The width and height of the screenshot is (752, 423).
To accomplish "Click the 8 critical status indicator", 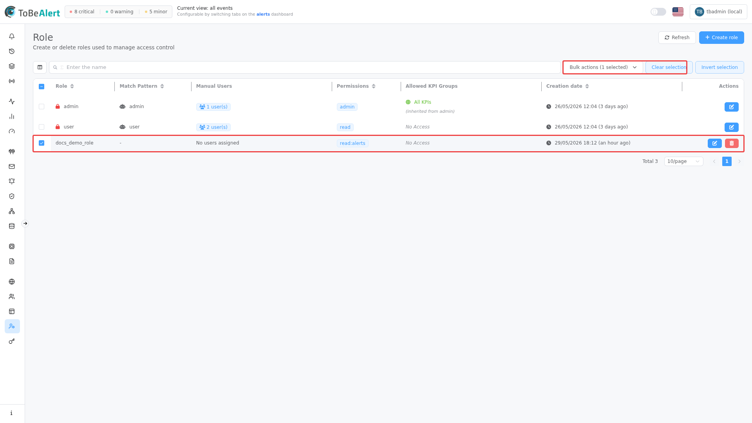I will pos(82,12).
